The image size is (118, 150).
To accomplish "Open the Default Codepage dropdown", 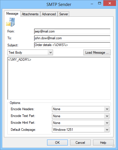I will (x=81, y=130).
